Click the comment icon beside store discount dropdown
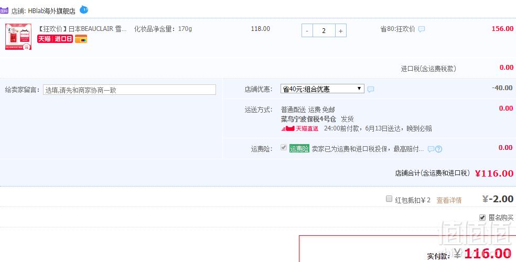 [371, 90]
